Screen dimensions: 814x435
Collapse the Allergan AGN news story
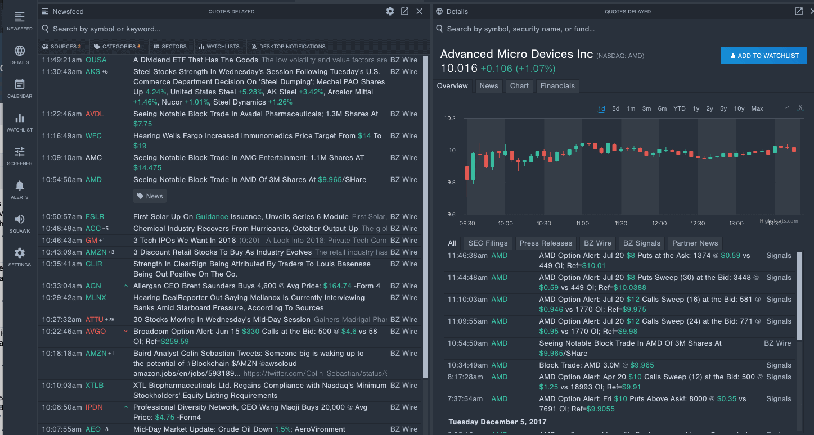[127, 284]
